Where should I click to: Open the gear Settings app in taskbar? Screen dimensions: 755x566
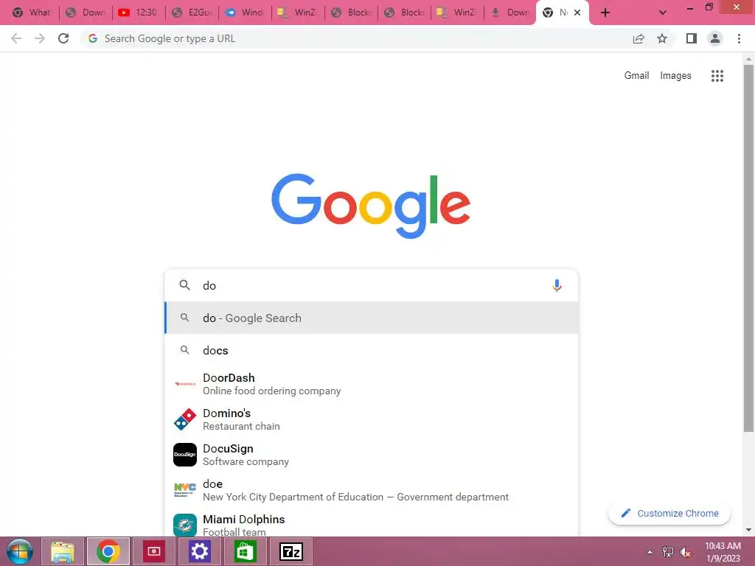199,551
